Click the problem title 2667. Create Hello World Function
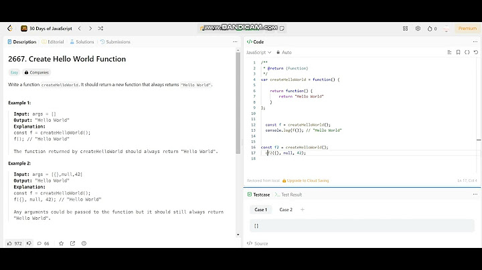 coord(67,59)
